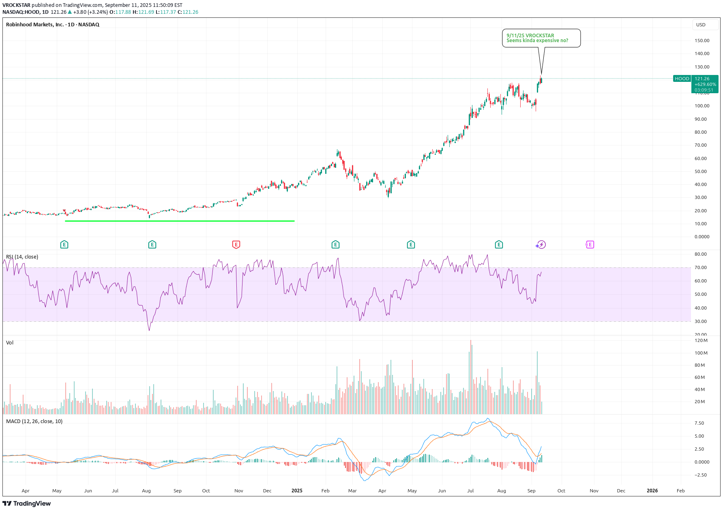Select the green horizontal support line

click(x=180, y=221)
